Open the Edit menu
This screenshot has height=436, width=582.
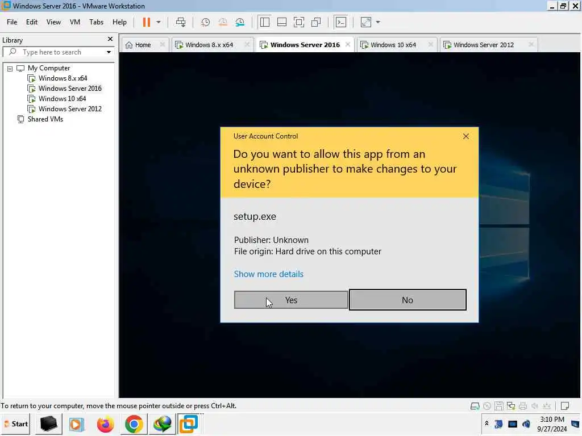coord(32,22)
